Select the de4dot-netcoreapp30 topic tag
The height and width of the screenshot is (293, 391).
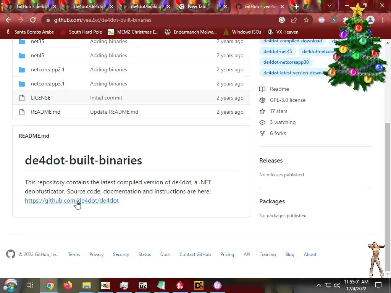[x=286, y=62]
